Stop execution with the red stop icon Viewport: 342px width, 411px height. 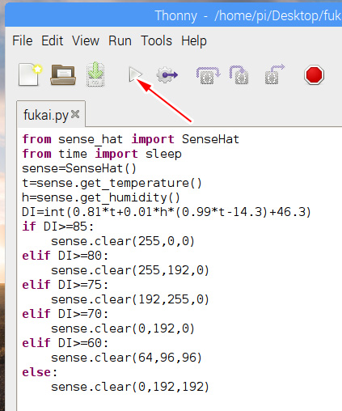coord(314,74)
